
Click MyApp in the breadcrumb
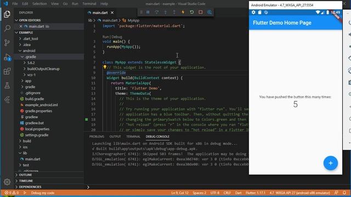[x=133, y=20]
